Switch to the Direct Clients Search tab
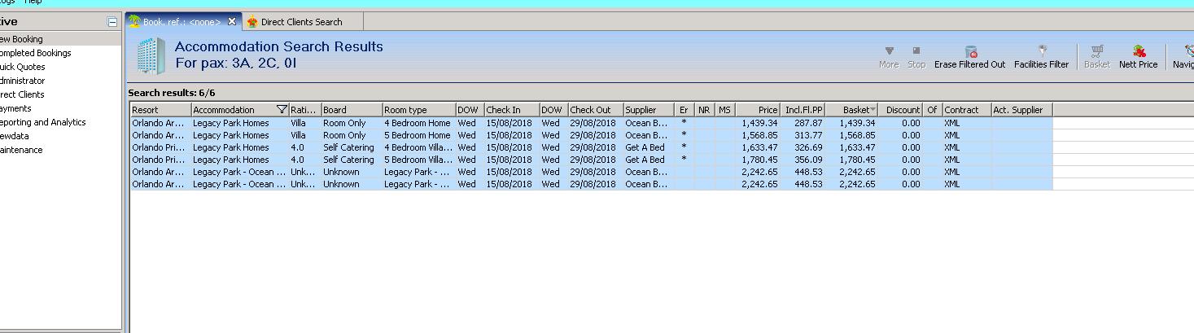 (x=302, y=22)
